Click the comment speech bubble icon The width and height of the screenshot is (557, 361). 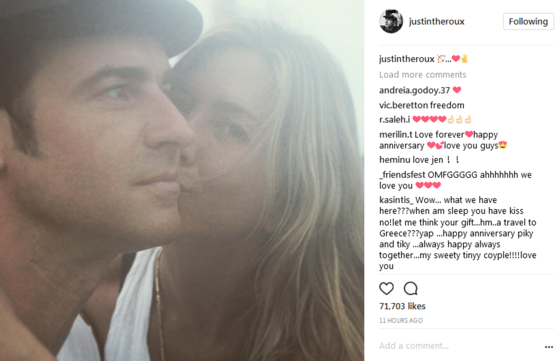click(411, 289)
